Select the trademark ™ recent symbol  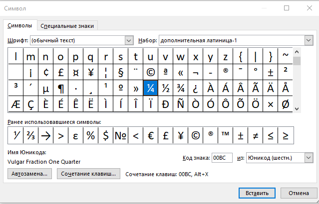coord(226,135)
